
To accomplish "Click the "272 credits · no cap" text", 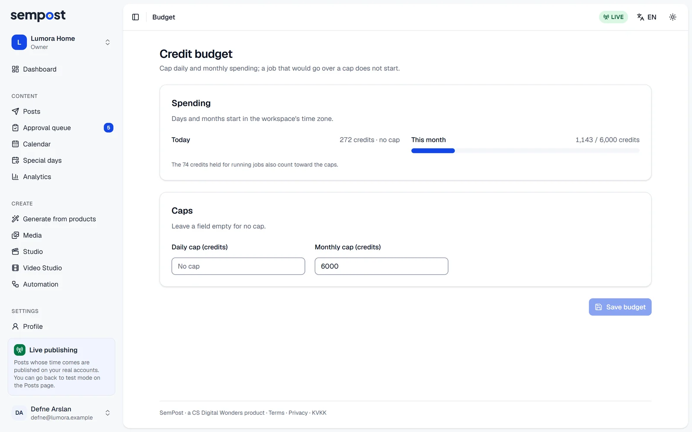I will click(x=369, y=140).
